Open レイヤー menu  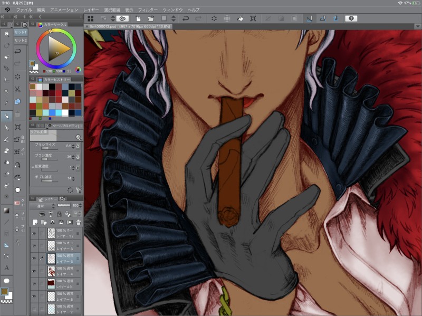click(91, 10)
